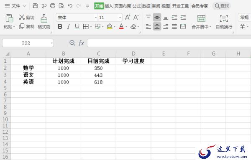Click the eraser clear format icon
This screenshot has width=251, height=160.
[133, 26]
